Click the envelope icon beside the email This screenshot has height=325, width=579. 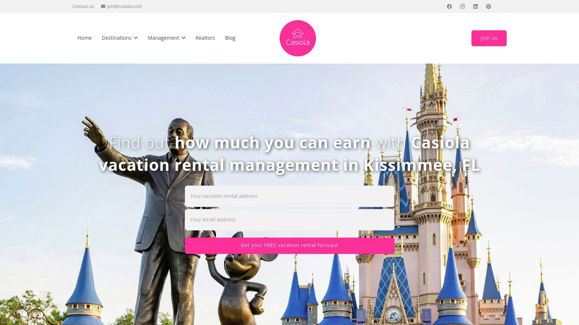(x=103, y=6)
